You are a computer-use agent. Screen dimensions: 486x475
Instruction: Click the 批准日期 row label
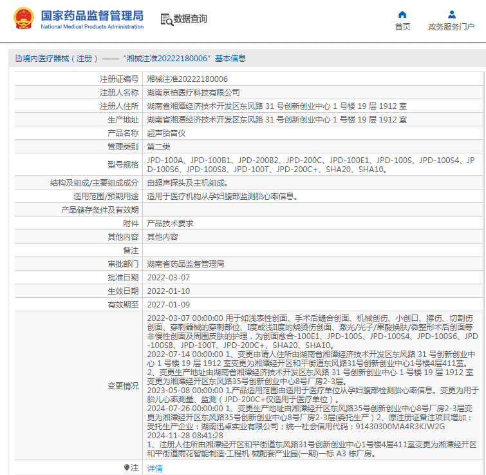coord(123,278)
